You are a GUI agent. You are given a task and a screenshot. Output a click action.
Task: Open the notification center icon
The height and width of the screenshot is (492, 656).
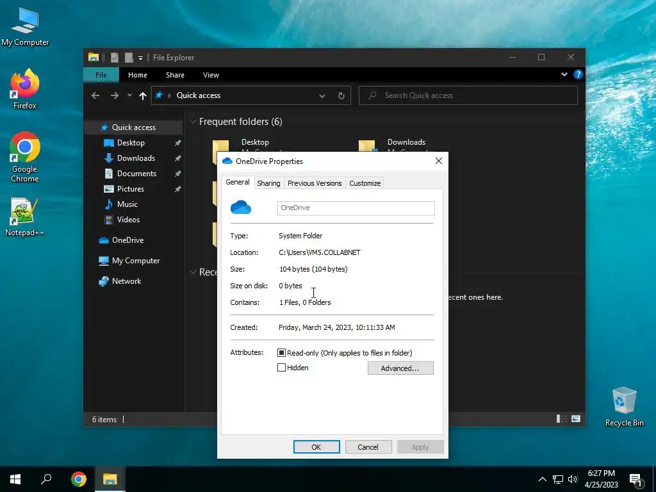point(635,480)
